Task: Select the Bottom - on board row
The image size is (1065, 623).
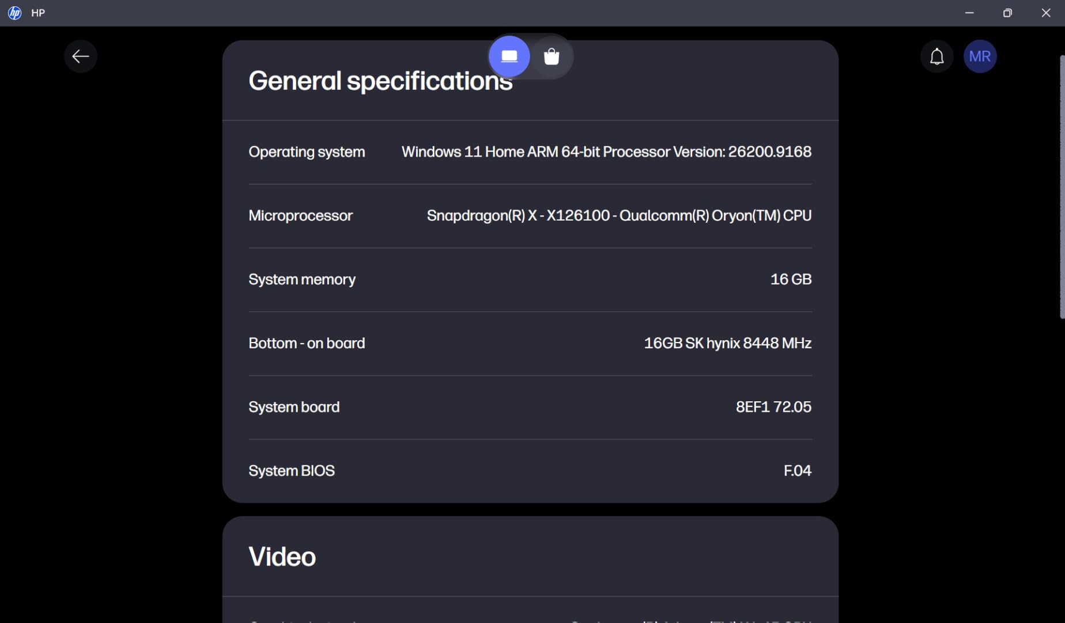Action: point(530,344)
